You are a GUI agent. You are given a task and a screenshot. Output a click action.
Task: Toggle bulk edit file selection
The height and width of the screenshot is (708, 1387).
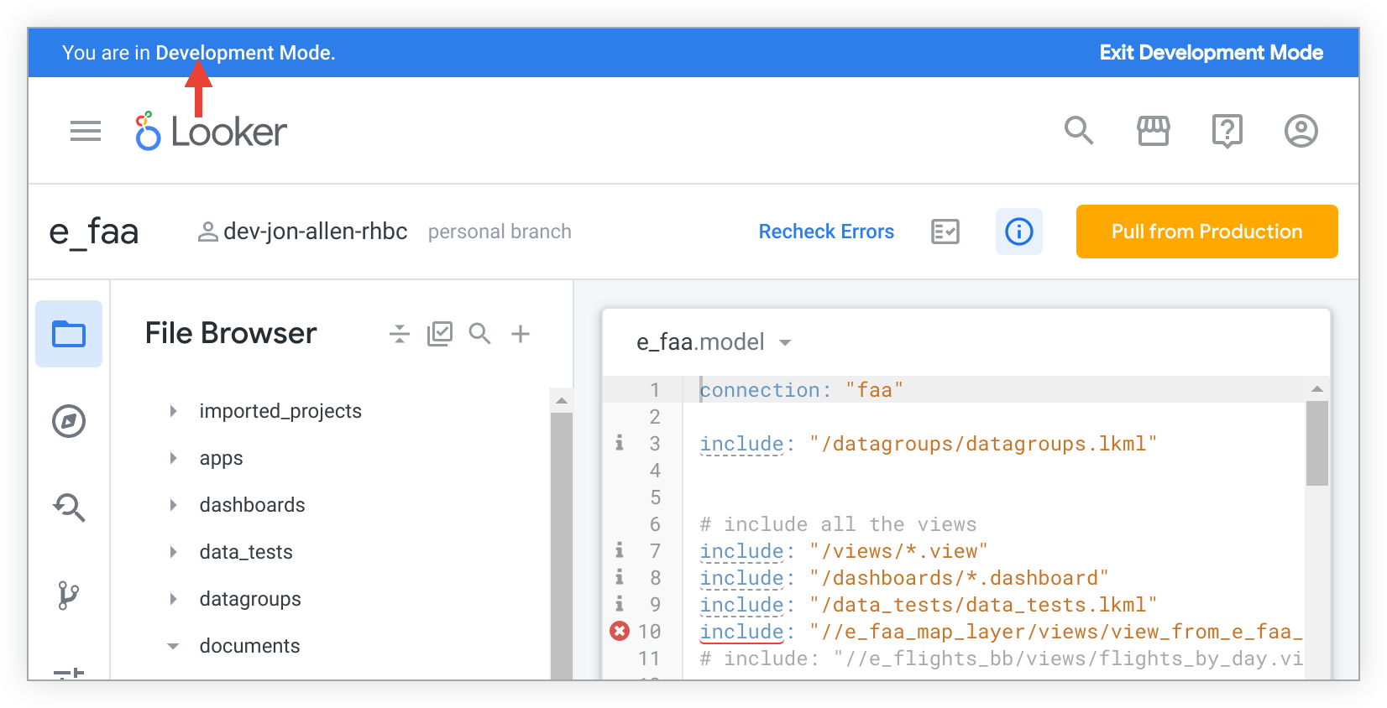[439, 334]
